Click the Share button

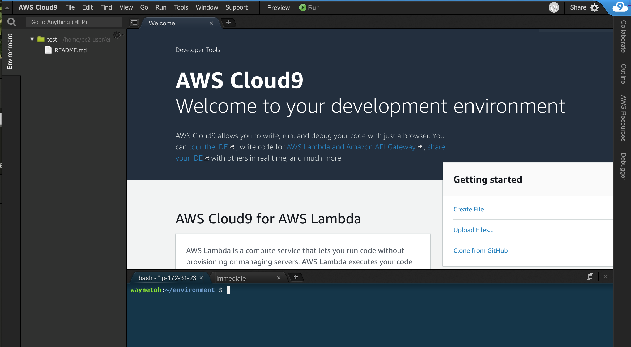click(578, 7)
